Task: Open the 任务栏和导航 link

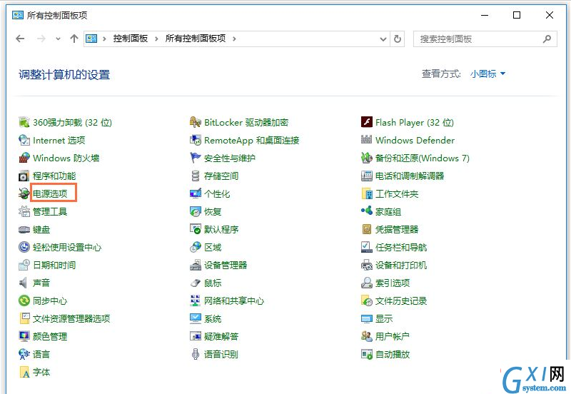Action: [401, 247]
